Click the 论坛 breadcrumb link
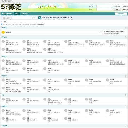 (6, 22)
